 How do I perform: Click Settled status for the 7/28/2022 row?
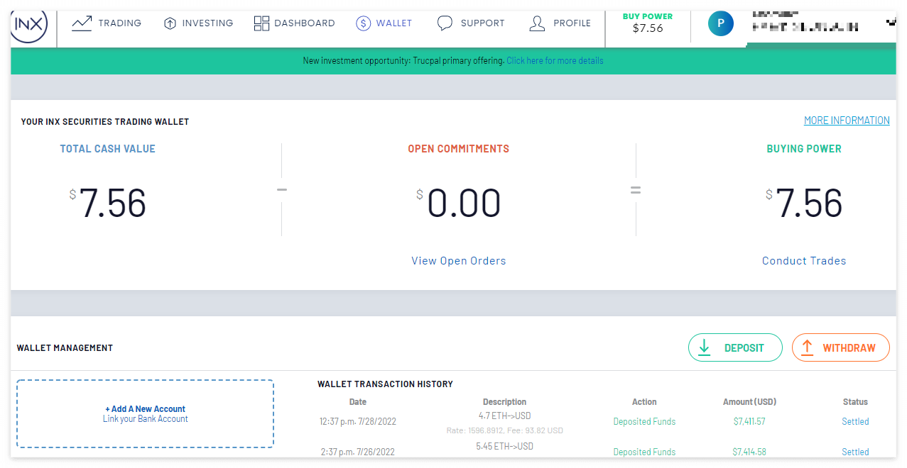(x=855, y=422)
